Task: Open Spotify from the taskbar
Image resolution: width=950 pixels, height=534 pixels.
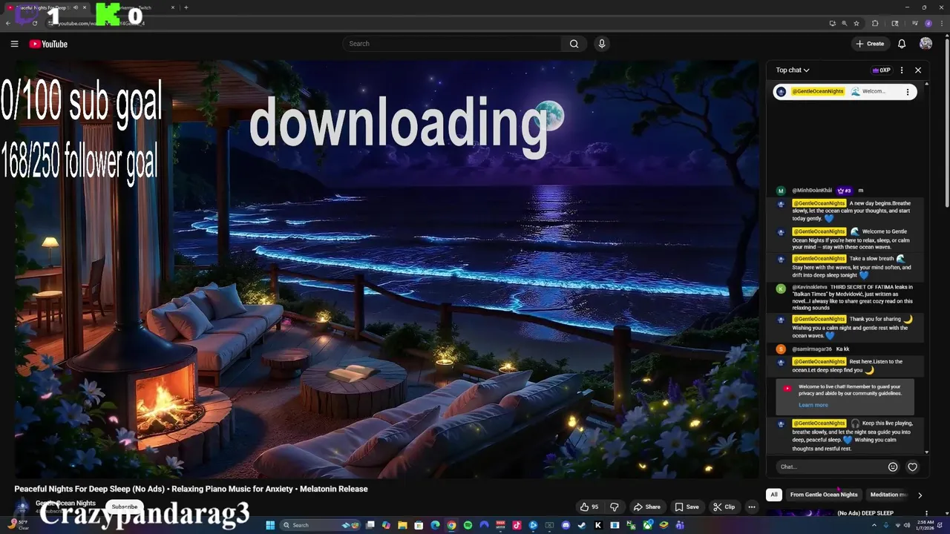Action: pyautogui.click(x=468, y=525)
